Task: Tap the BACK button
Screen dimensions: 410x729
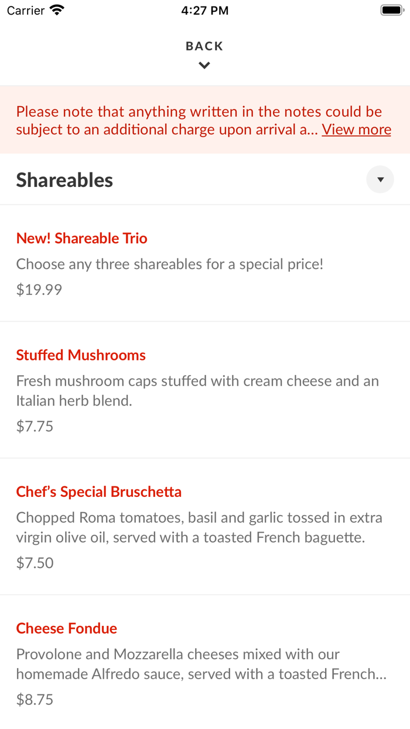Action: (204, 45)
